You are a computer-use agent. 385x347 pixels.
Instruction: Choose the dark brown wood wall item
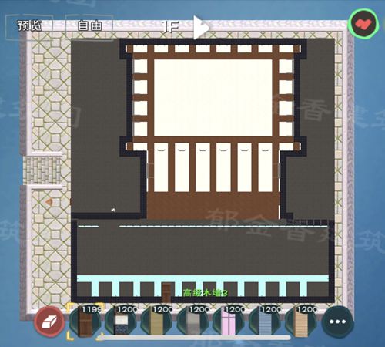click(x=85, y=322)
